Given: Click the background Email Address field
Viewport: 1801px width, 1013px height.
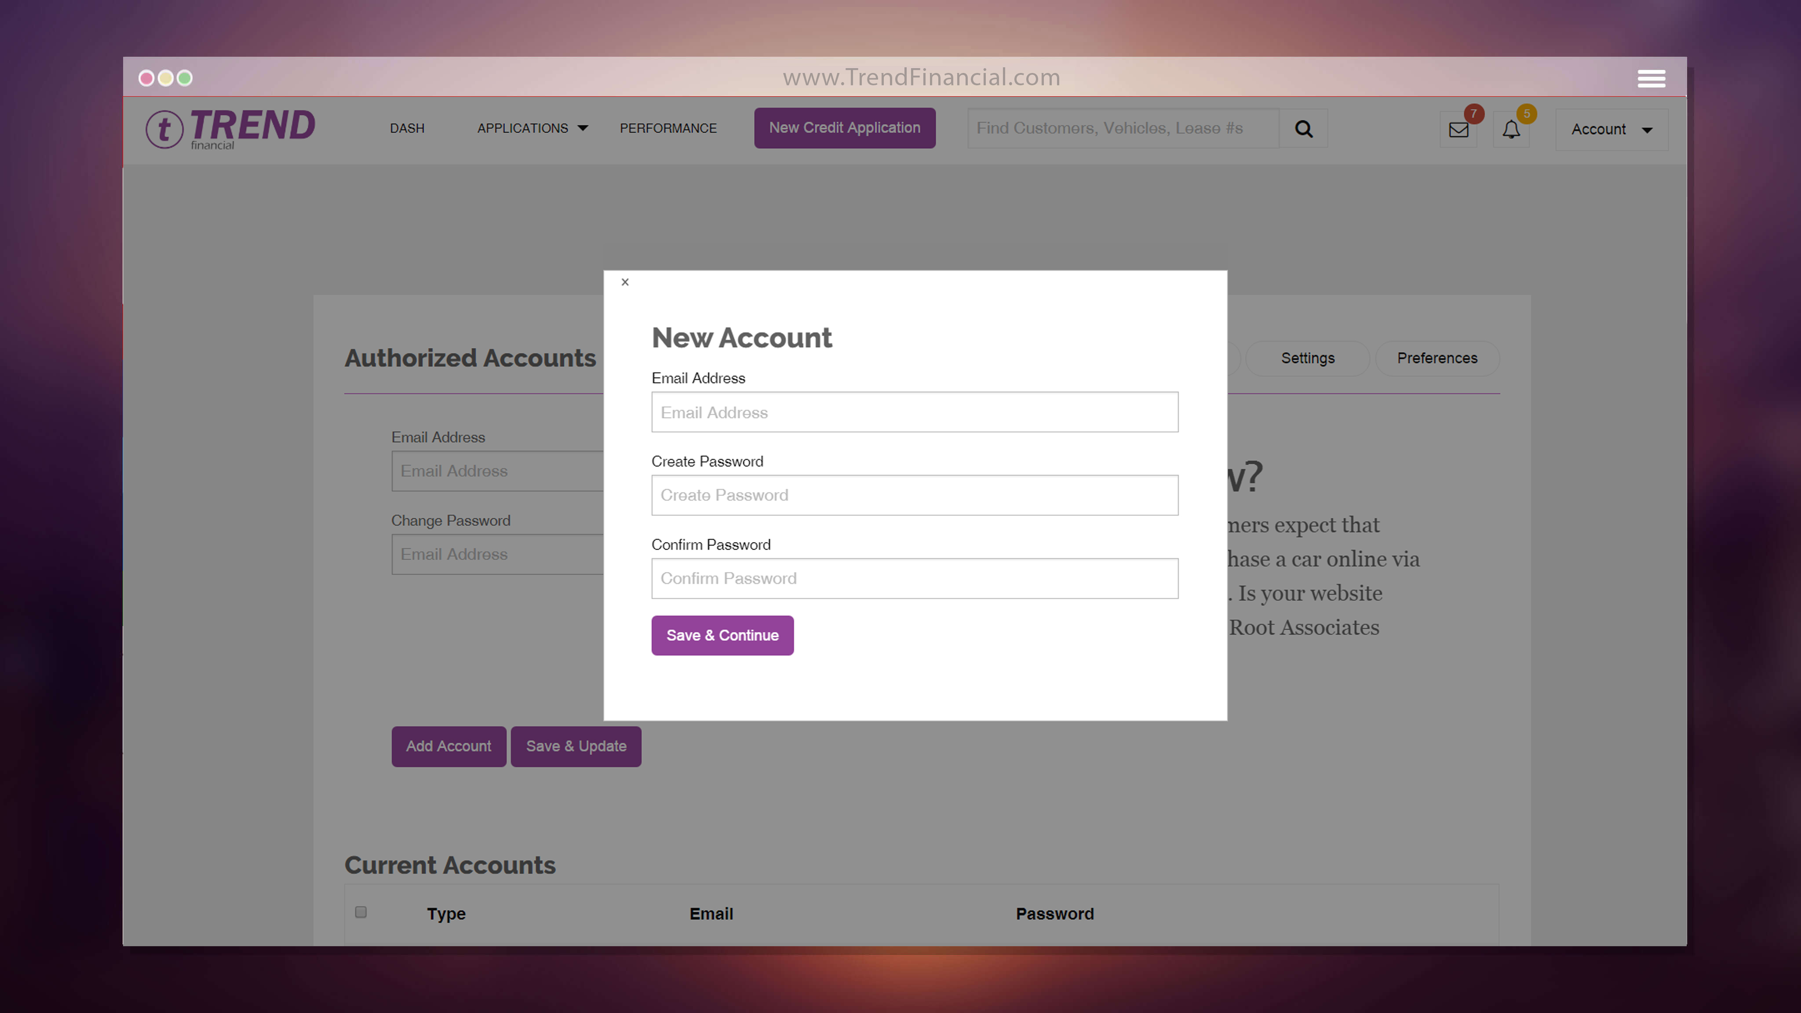Looking at the screenshot, I should [x=497, y=471].
